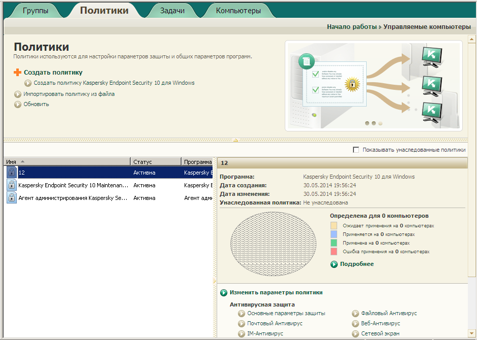This screenshot has height=340, width=477.
Task: Open the Компьютеры tab
Action: click(238, 11)
